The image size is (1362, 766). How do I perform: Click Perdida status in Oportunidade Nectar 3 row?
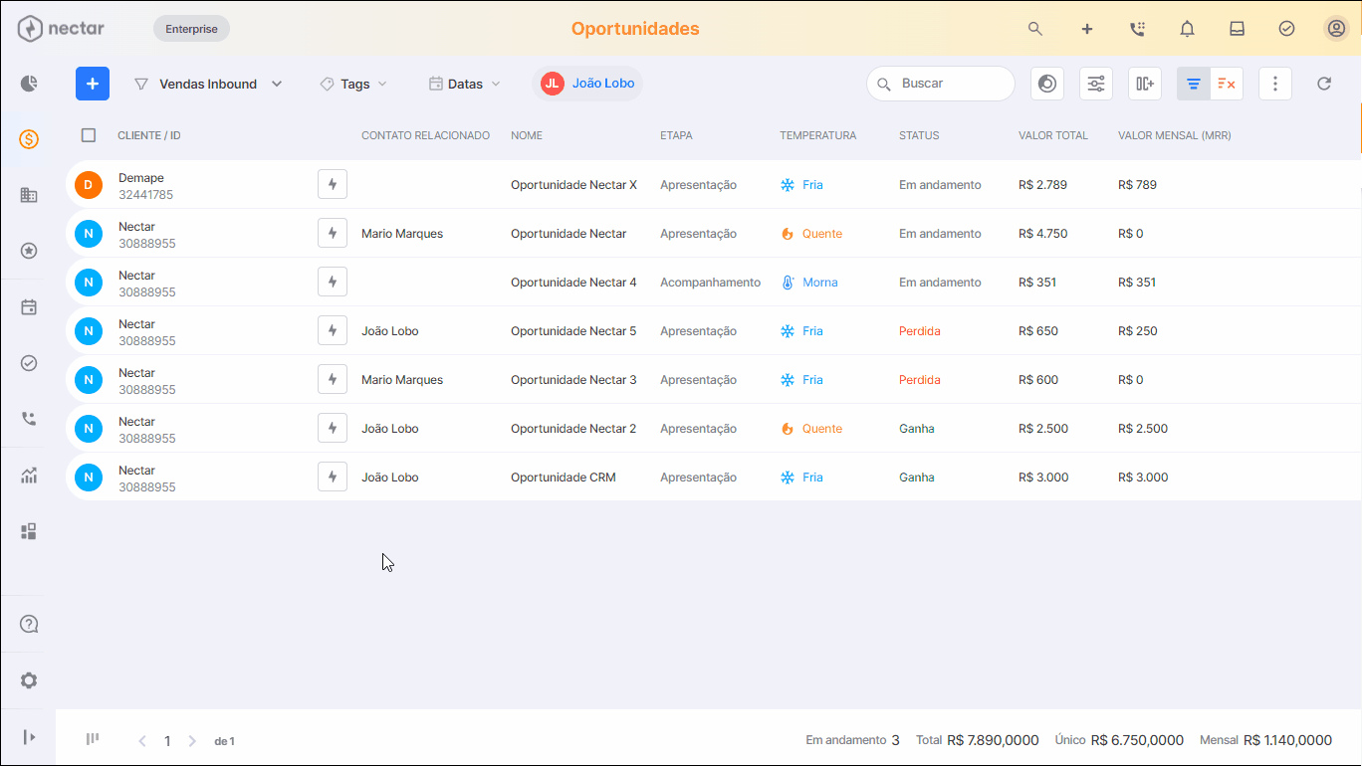[920, 380]
